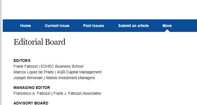Click the Editorial Board page heading
This screenshot has width=197, height=105.
point(39,42)
